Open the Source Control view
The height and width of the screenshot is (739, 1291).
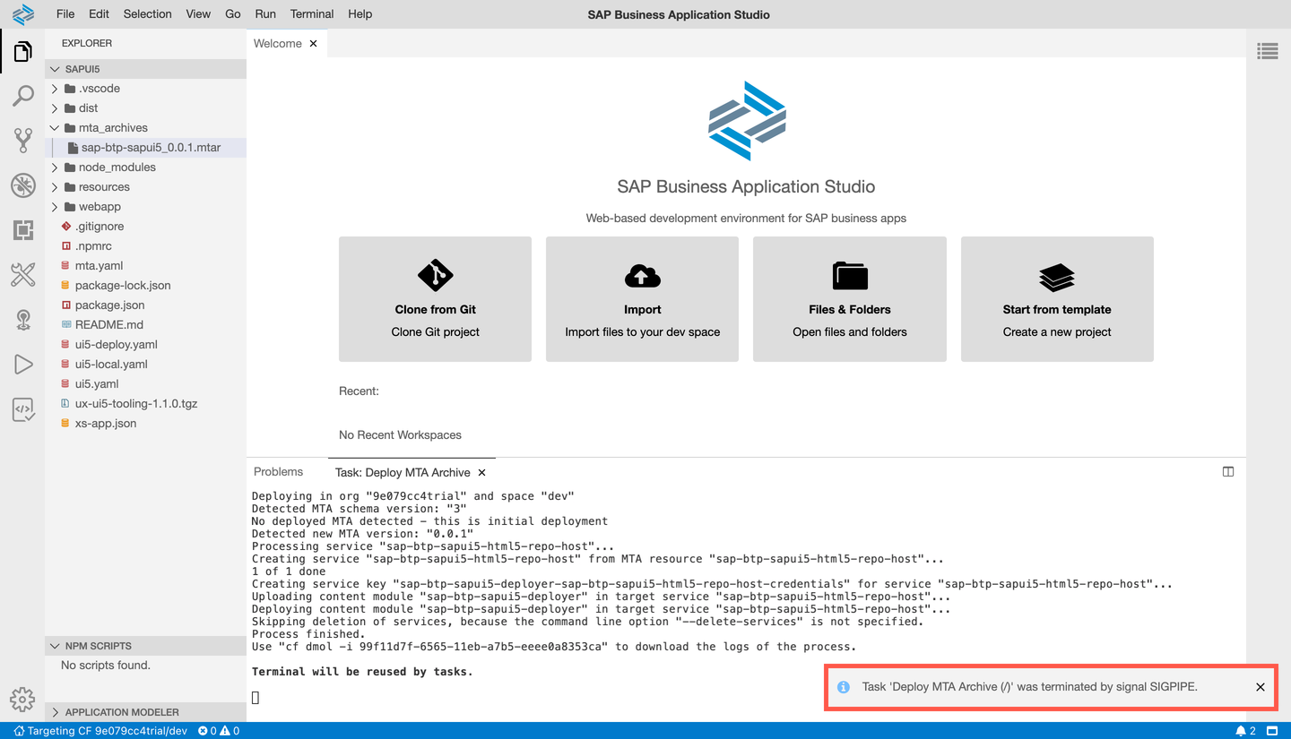[x=23, y=141]
